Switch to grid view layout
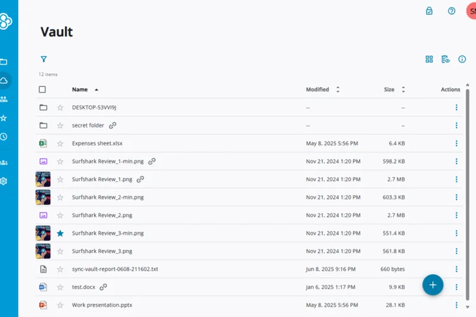 (429, 59)
